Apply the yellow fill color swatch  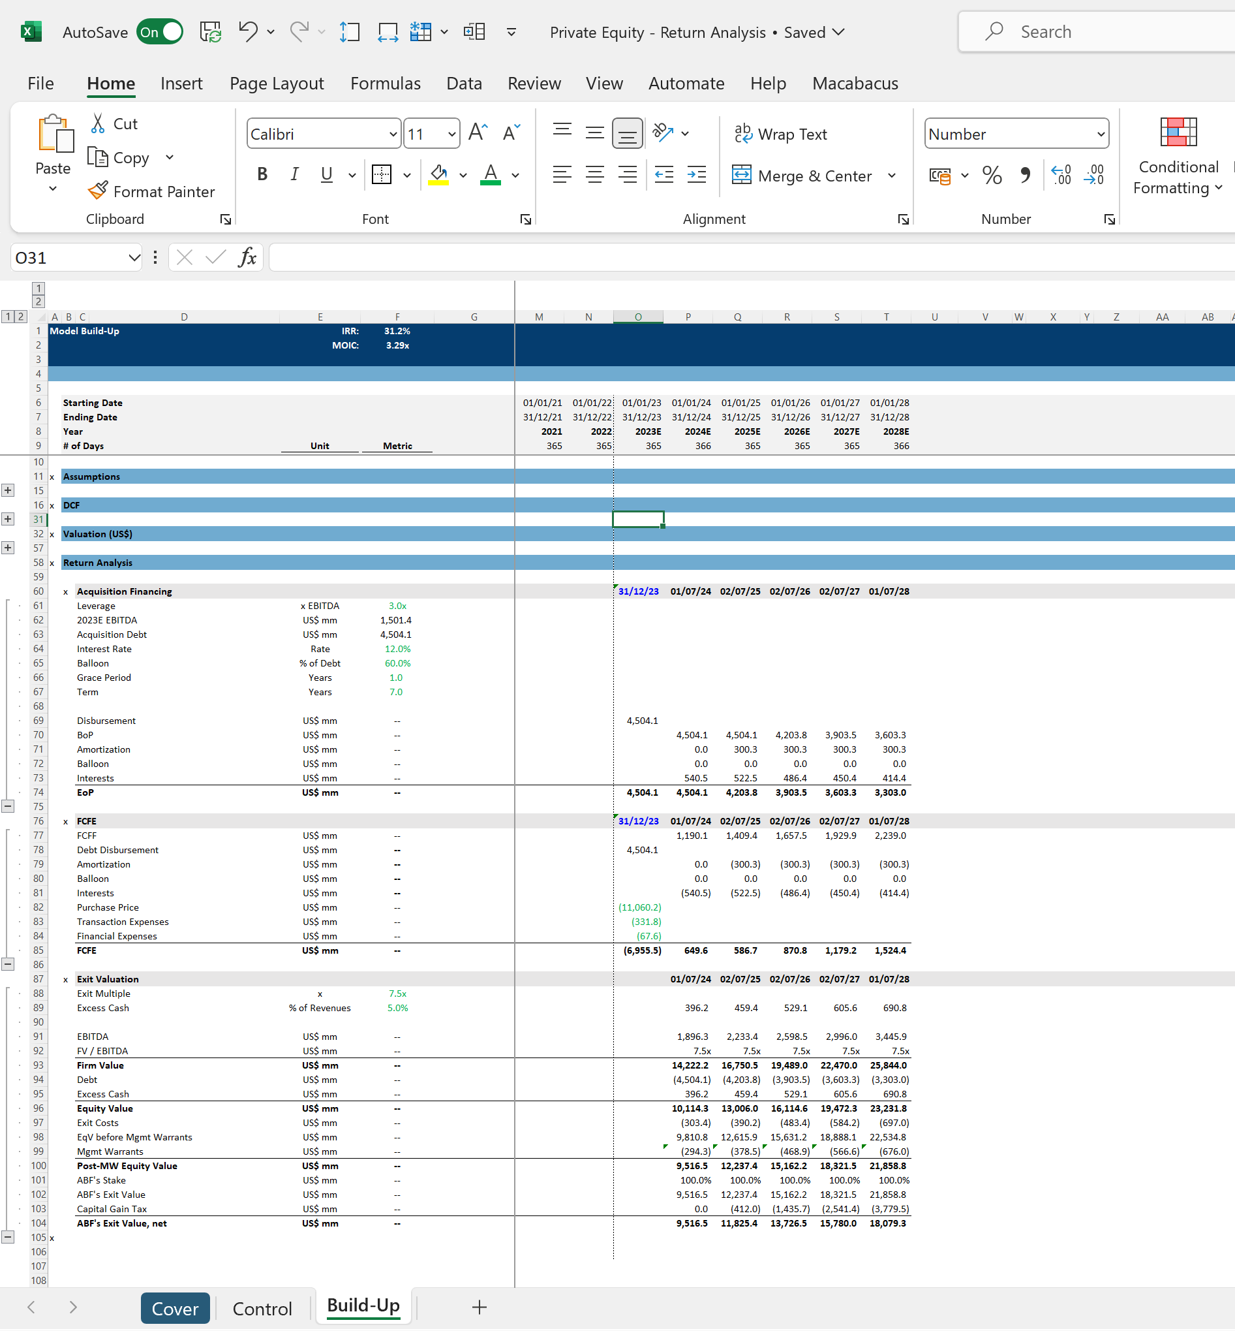pos(438,175)
